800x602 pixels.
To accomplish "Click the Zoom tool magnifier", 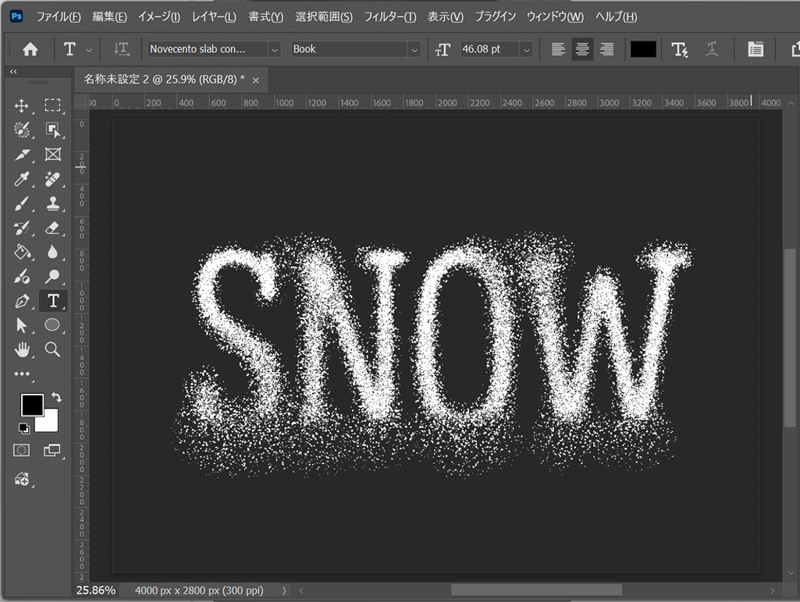I will [x=52, y=349].
